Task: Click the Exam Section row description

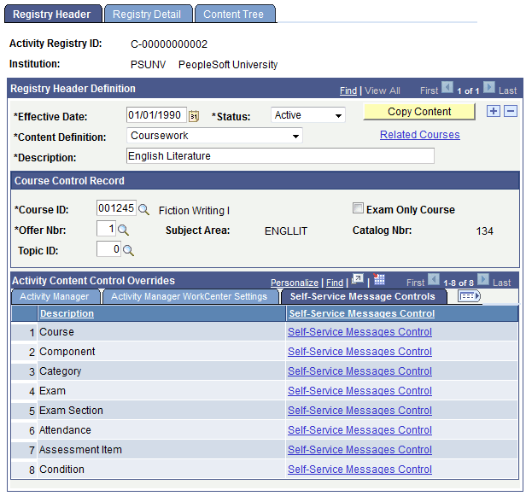Action: (x=71, y=410)
